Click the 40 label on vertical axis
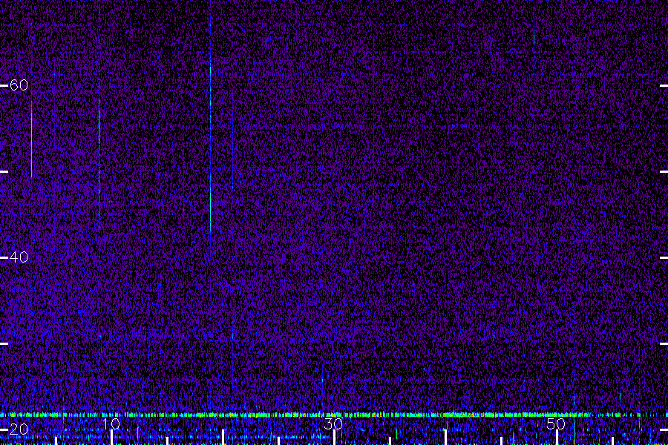668x445 pixels. pyautogui.click(x=19, y=257)
